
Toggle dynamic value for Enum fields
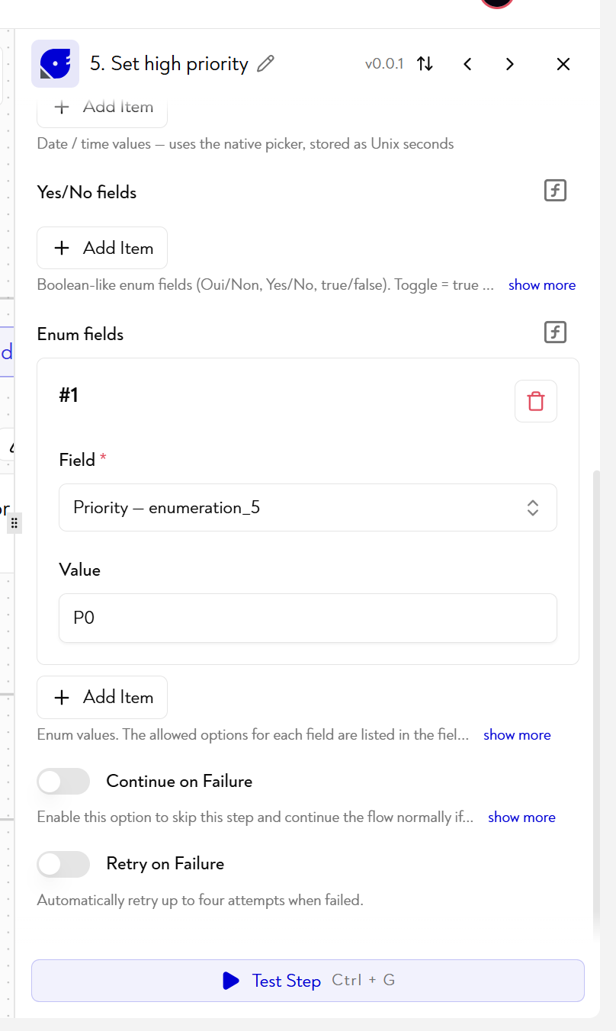[x=556, y=332]
